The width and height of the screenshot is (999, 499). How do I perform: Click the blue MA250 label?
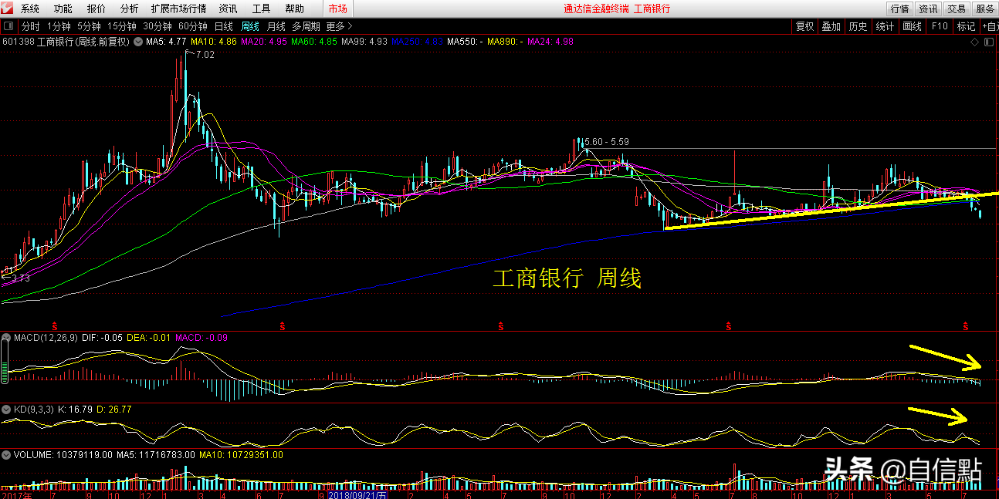point(418,42)
